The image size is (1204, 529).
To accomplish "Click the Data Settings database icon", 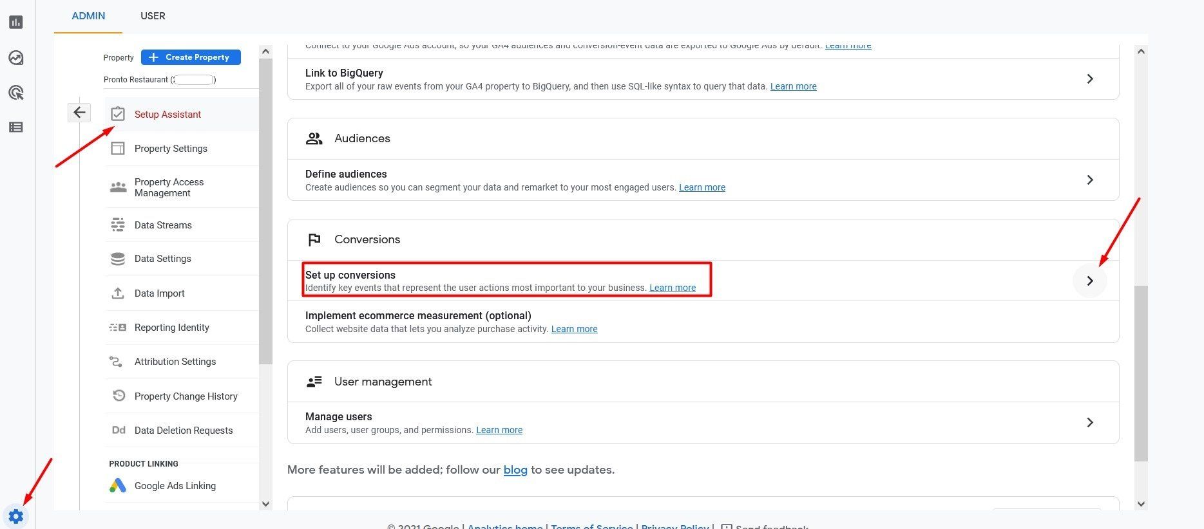I will coord(118,259).
